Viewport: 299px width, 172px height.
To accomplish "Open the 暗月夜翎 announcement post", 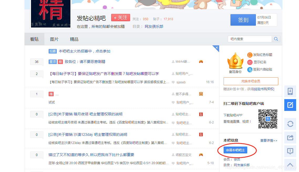I will pos(85,114).
